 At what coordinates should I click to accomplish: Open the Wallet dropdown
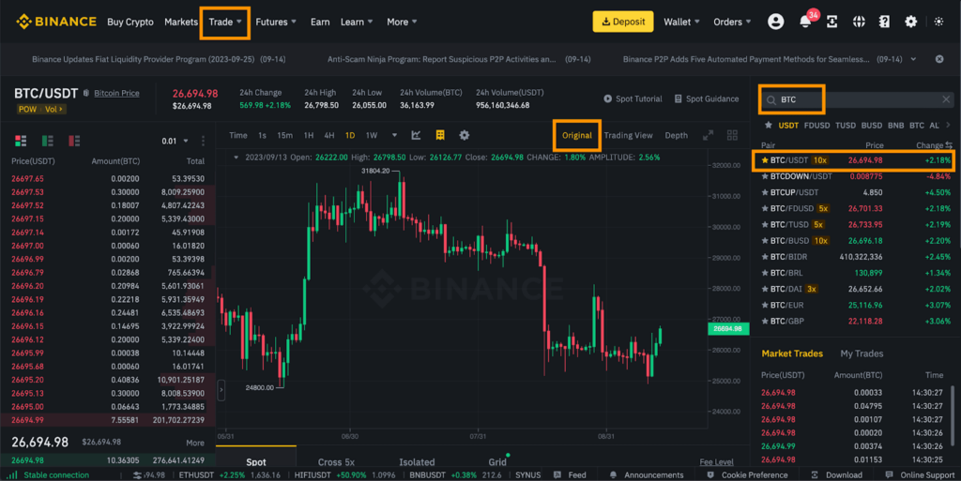[681, 22]
